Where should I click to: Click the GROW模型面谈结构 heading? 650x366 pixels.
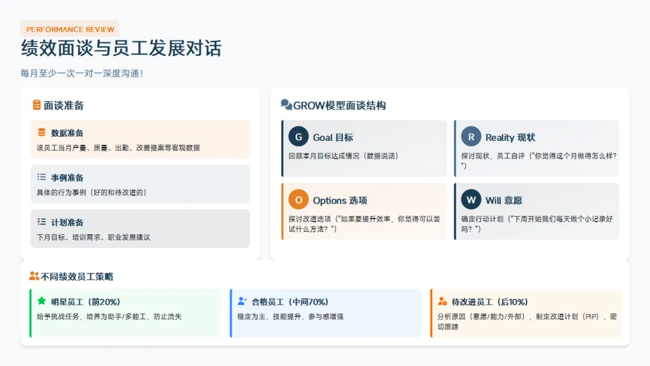(x=339, y=105)
